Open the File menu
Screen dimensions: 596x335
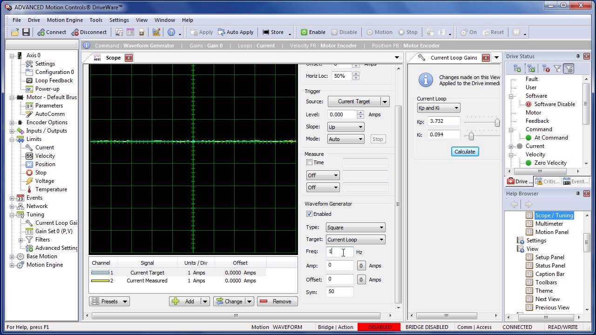[x=17, y=20]
